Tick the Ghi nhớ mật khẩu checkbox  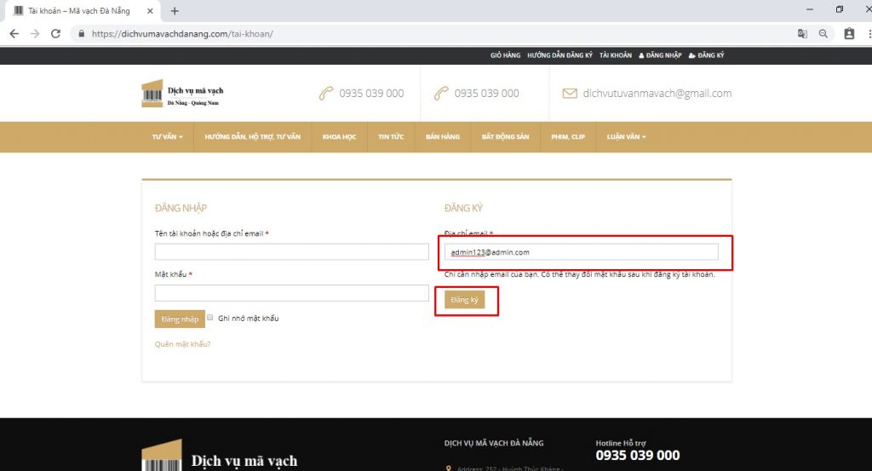[x=209, y=318]
